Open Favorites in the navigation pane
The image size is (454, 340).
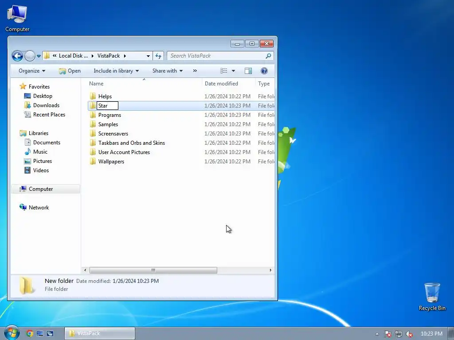[x=39, y=87]
